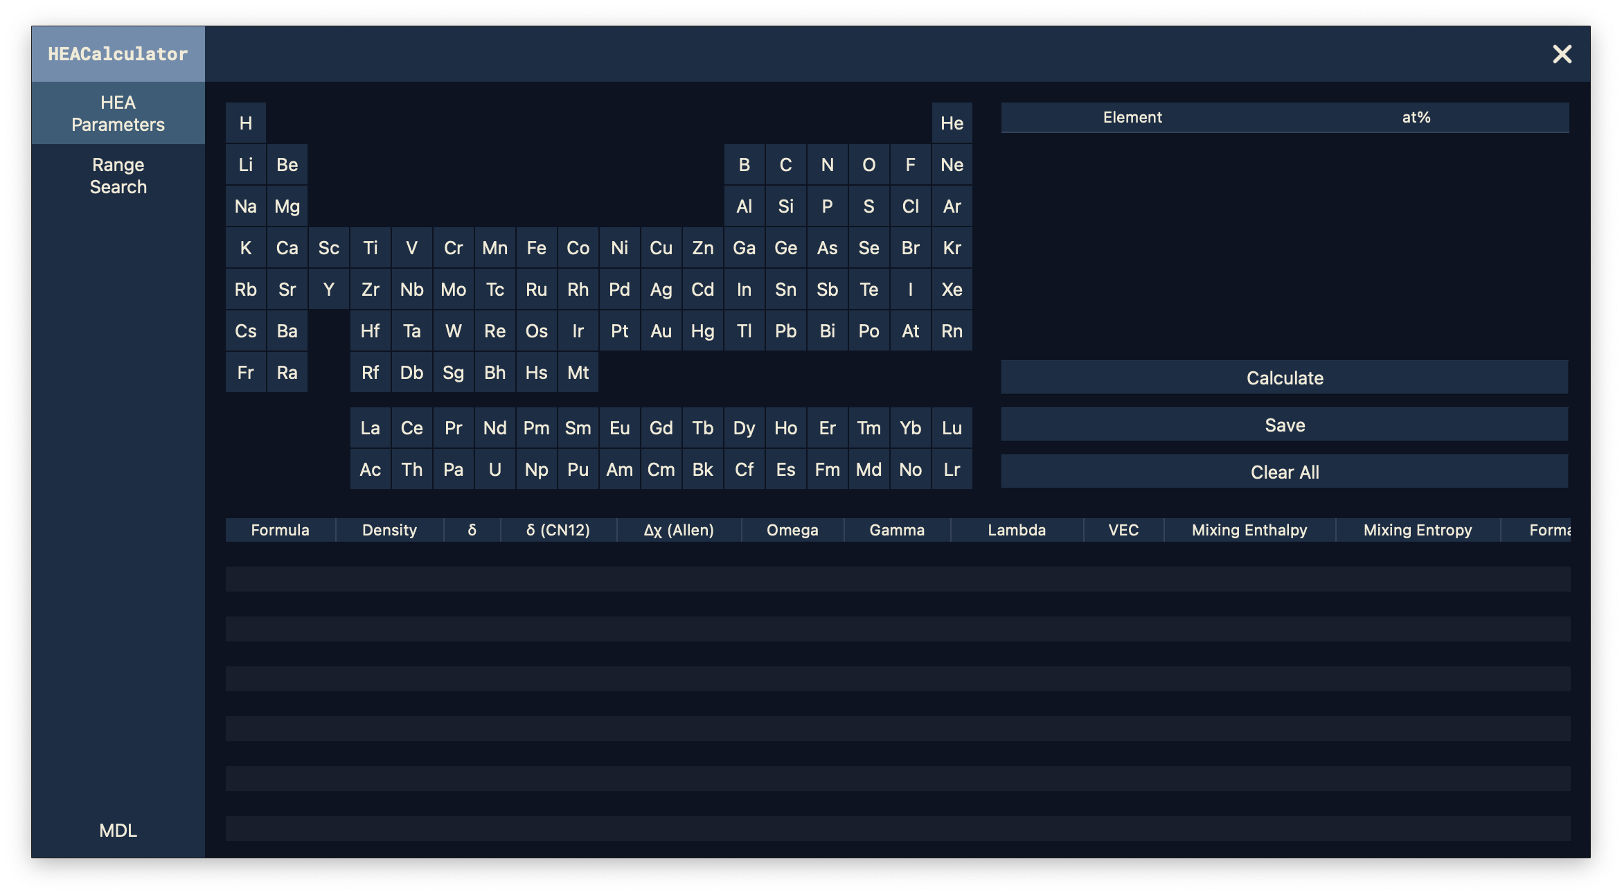Sort by Formula column header

click(x=280, y=530)
